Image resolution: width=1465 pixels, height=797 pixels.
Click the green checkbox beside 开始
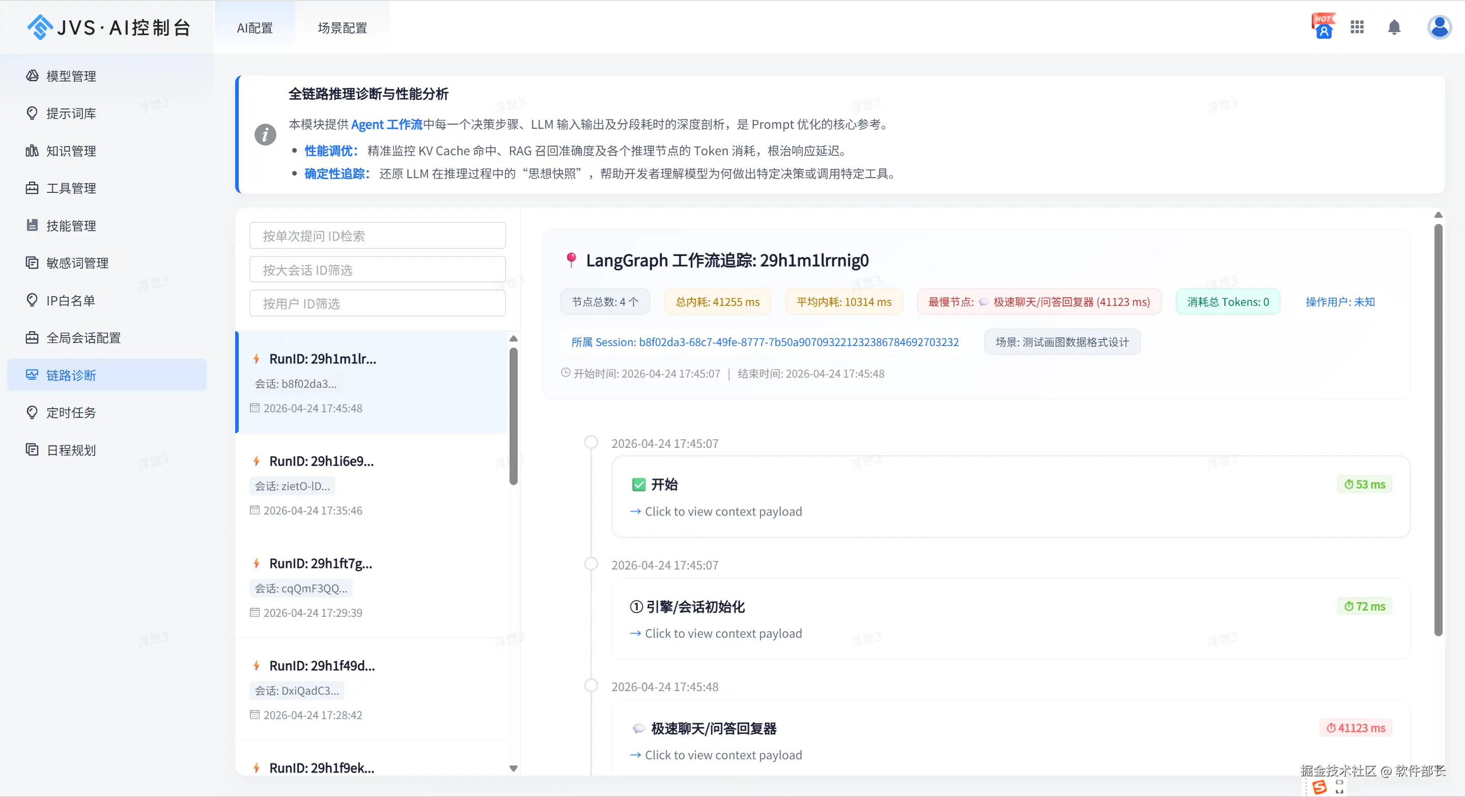coord(638,485)
